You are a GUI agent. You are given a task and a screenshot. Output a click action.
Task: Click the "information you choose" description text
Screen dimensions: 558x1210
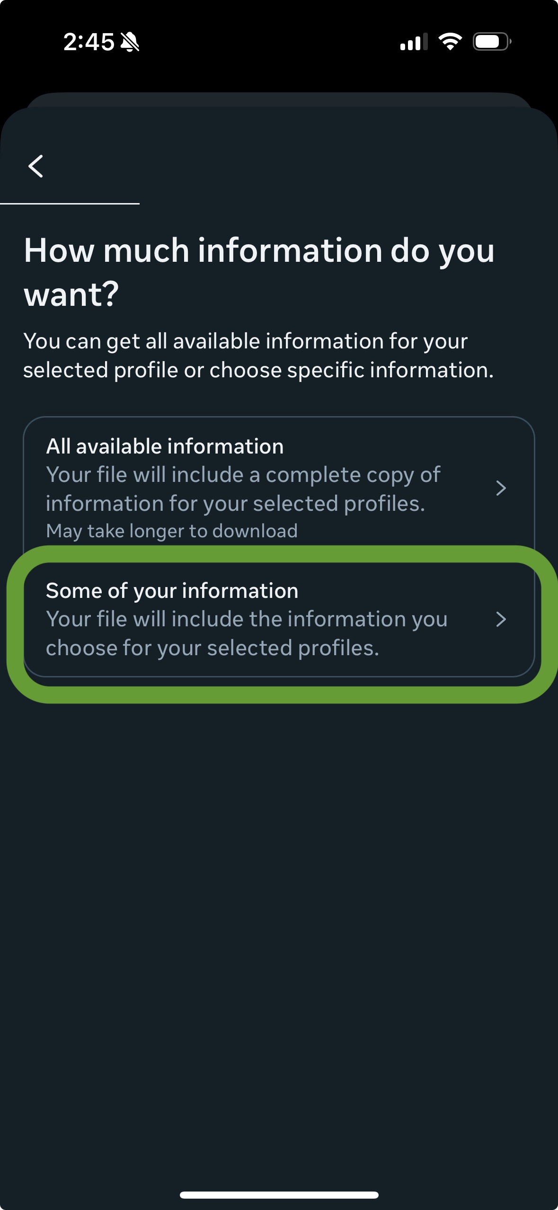pos(246,633)
